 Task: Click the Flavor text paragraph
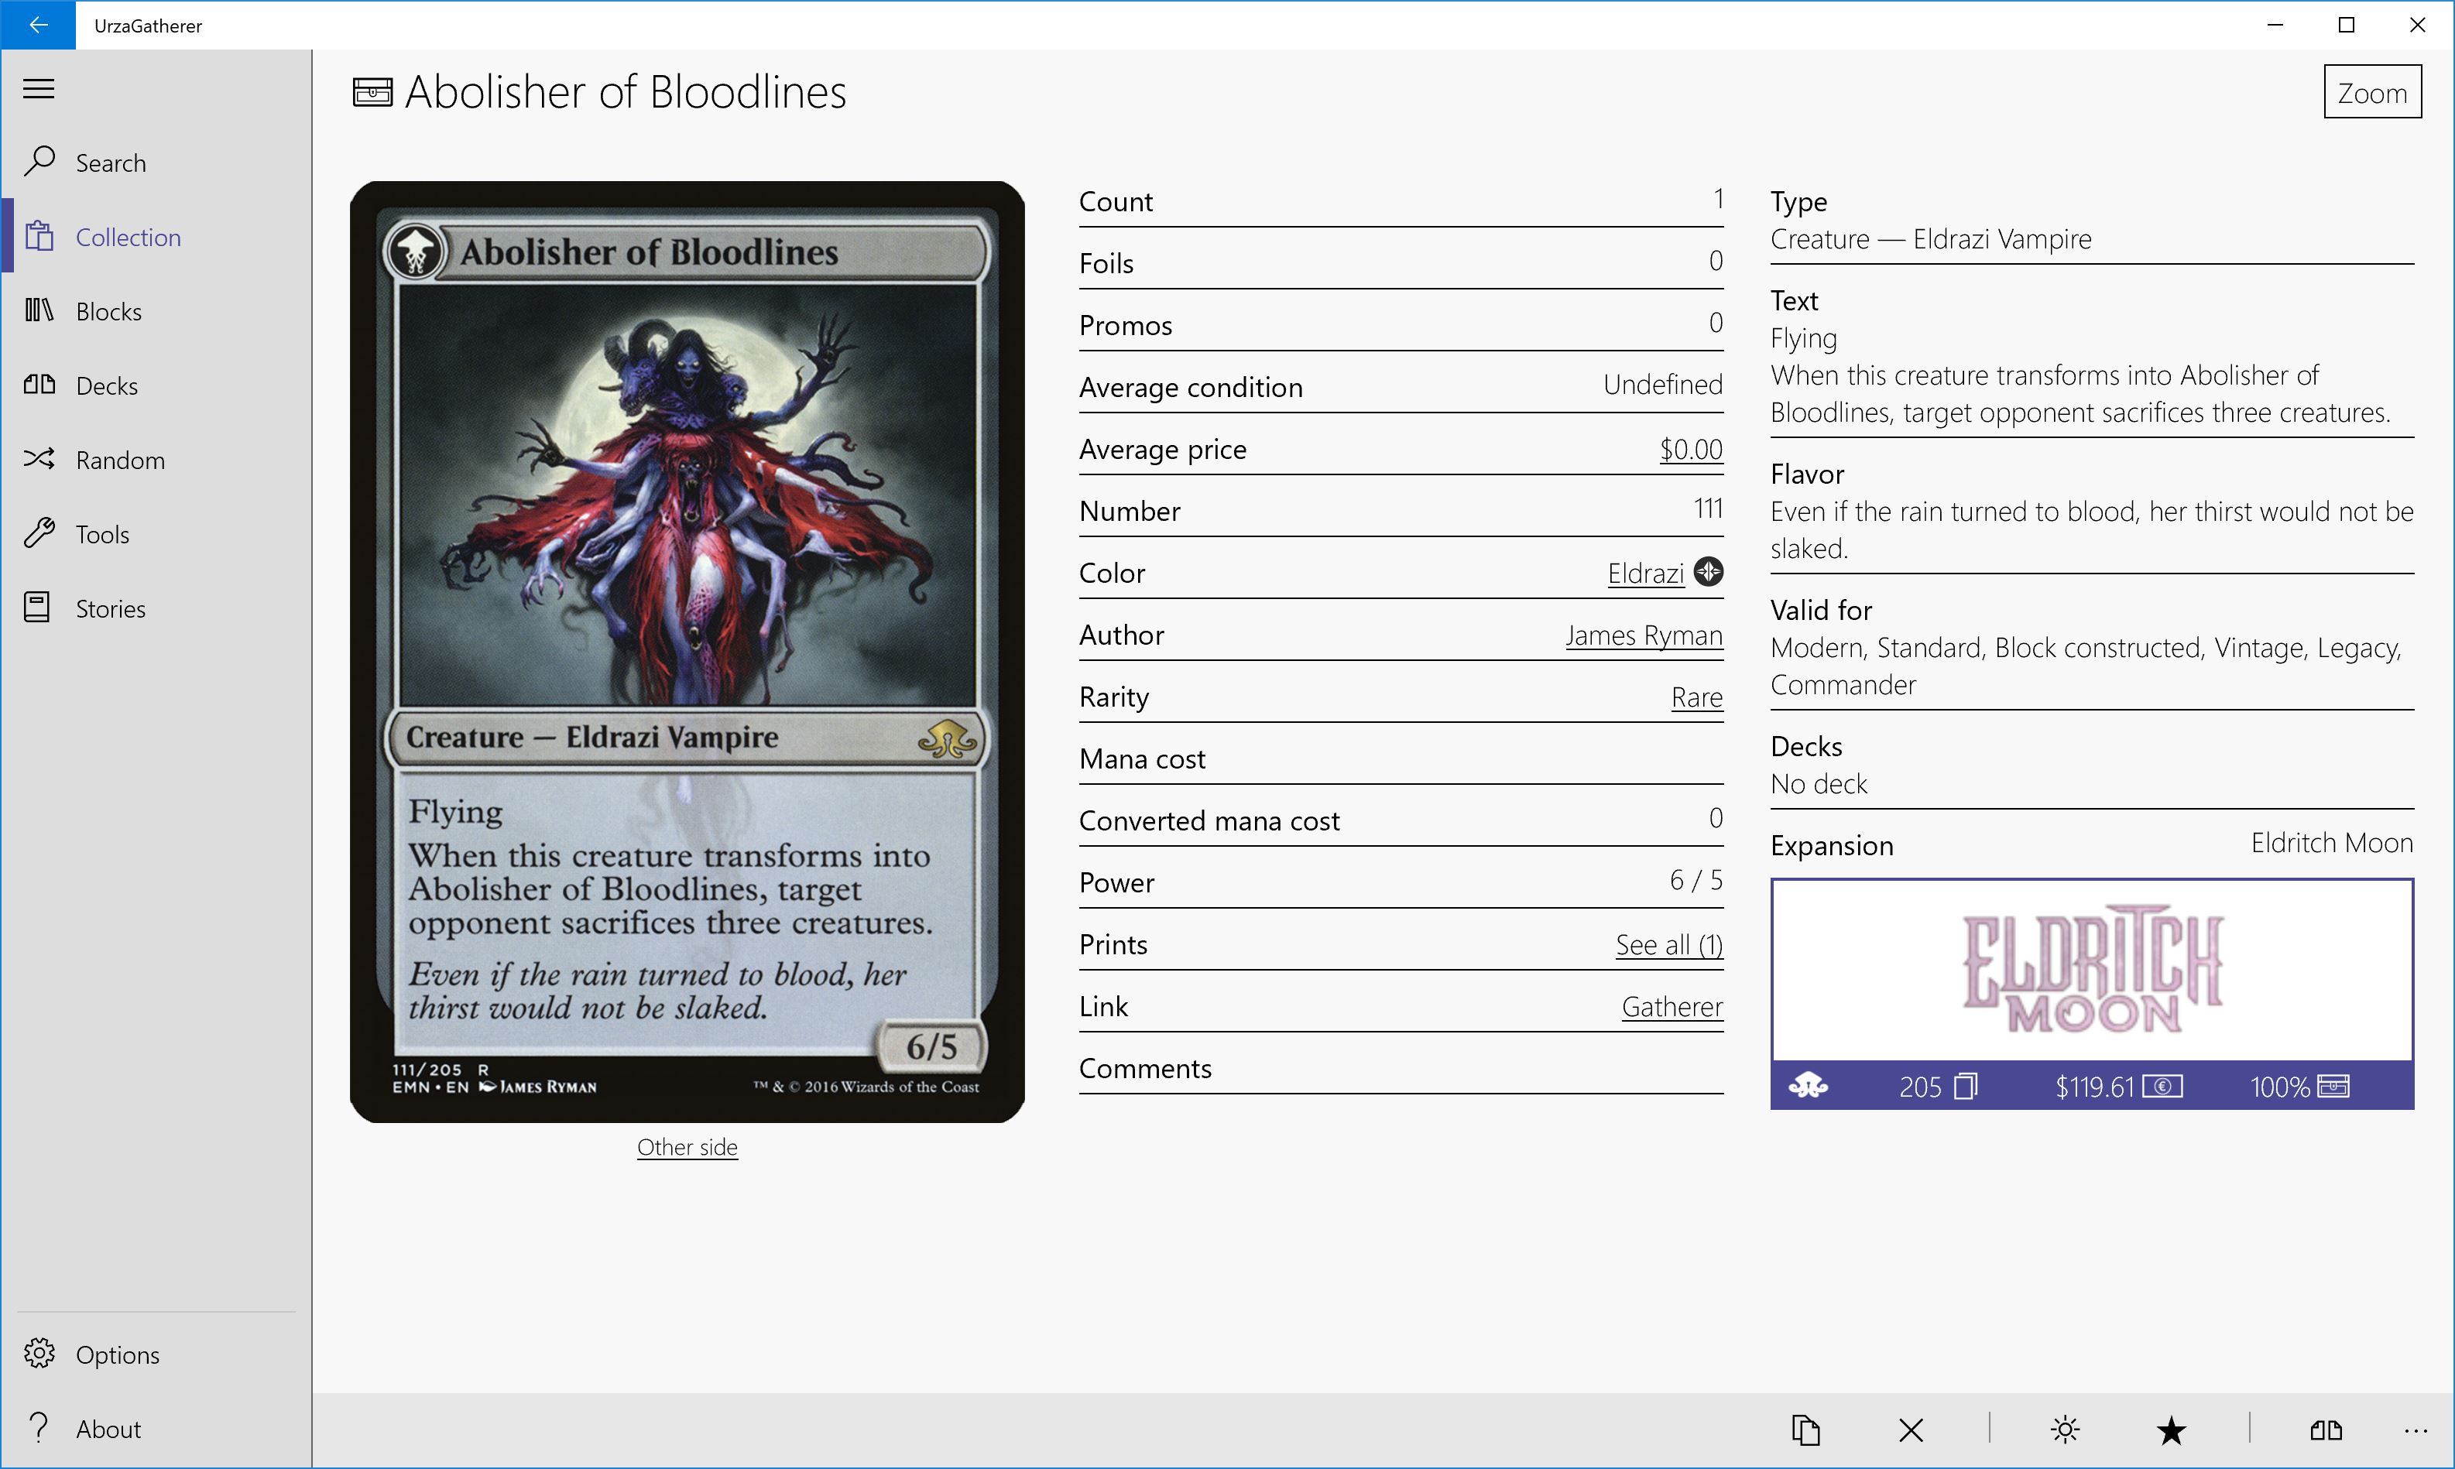(2092, 529)
